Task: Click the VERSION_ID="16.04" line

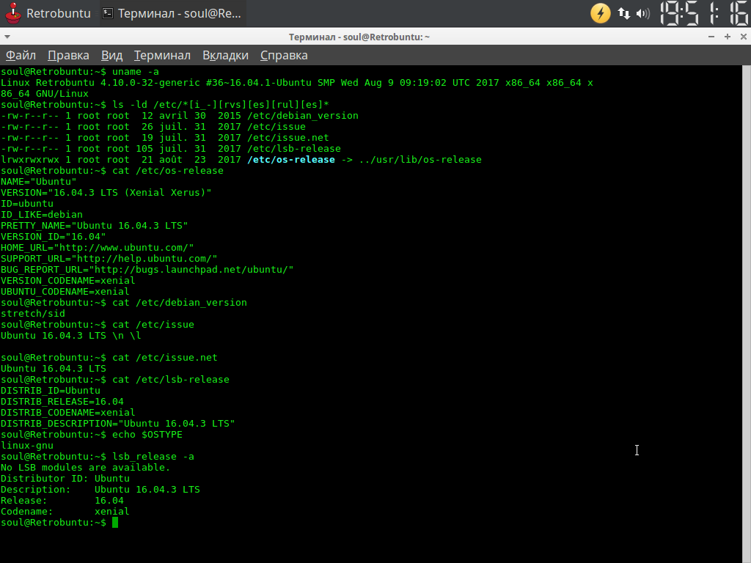Action: click(x=53, y=237)
